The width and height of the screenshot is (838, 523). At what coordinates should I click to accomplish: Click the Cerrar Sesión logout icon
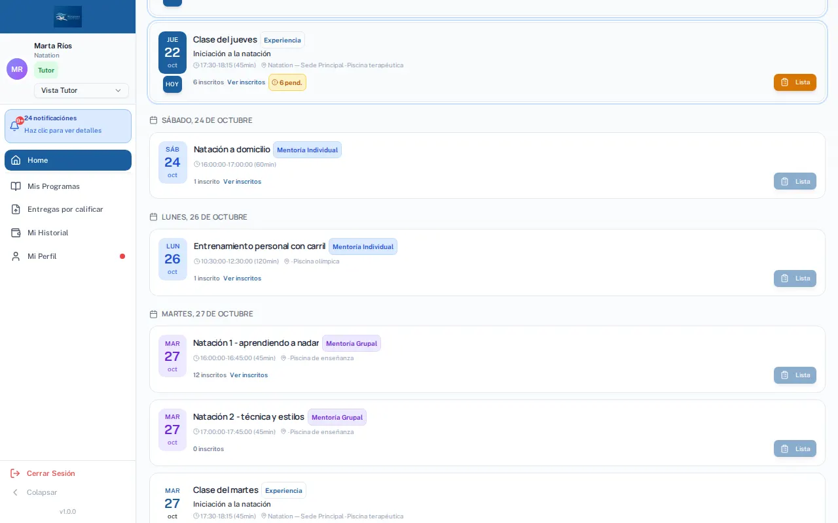(x=15, y=473)
